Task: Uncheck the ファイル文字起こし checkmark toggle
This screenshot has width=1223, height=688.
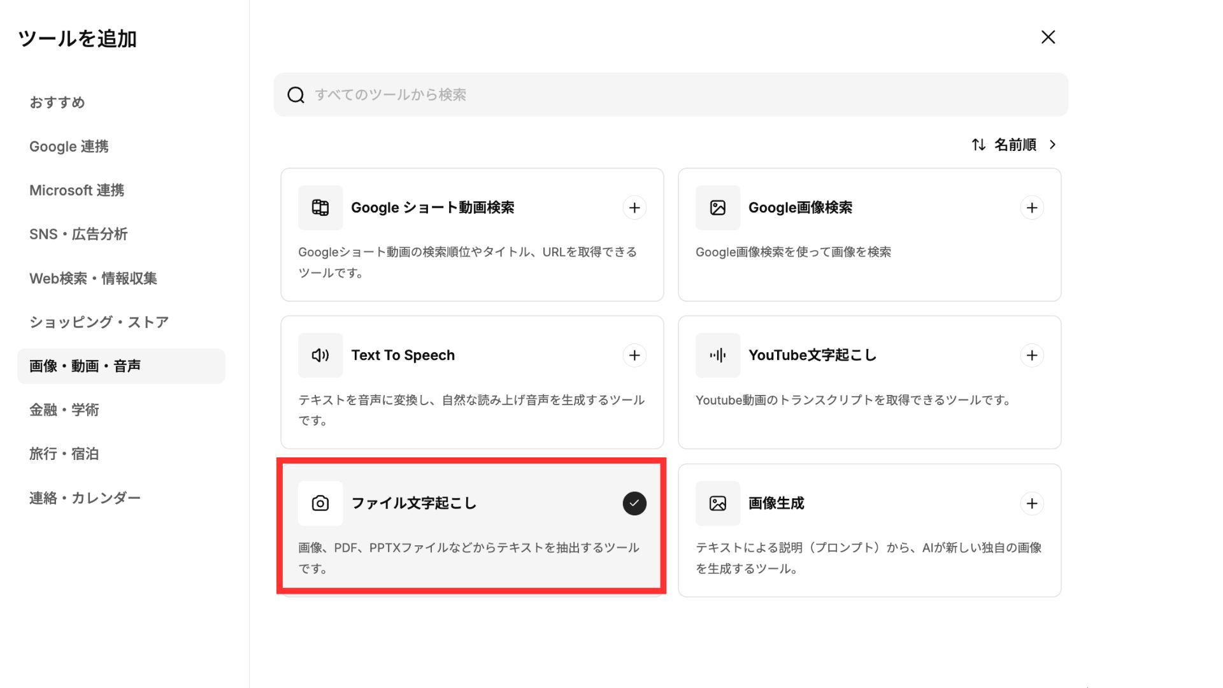Action: [x=634, y=503]
